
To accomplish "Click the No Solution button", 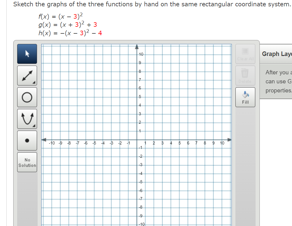I will click(x=27, y=163).
